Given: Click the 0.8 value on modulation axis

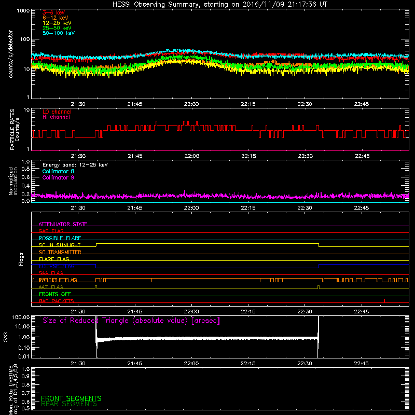Looking at the screenshot, I should coord(25,169).
